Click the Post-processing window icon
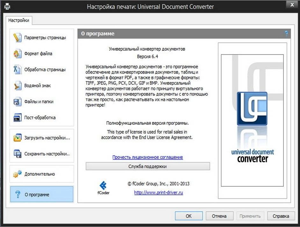The height and width of the screenshot is (227, 300). [18, 117]
